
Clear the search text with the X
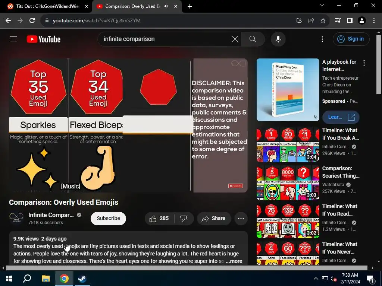(x=235, y=39)
